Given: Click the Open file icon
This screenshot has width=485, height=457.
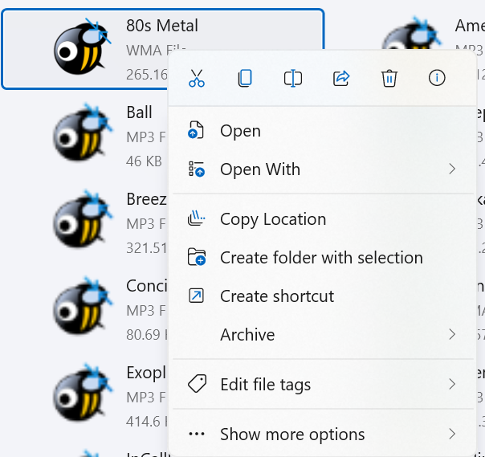Looking at the screenshot, I should pos(196,130).
